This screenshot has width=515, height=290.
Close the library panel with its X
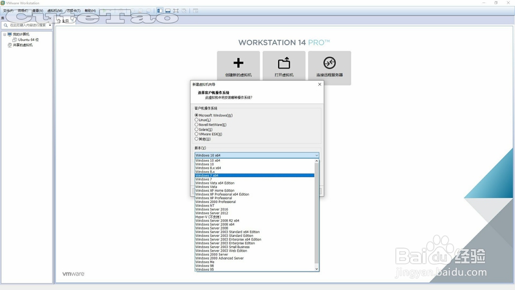coord(50,19)
